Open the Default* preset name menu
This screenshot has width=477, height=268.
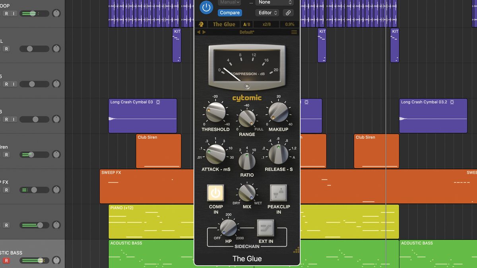(x=247, y=32)
